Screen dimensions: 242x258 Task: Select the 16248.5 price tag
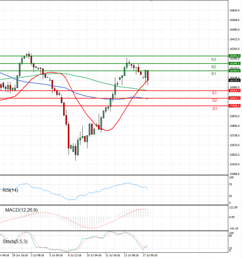pos(235,63)
